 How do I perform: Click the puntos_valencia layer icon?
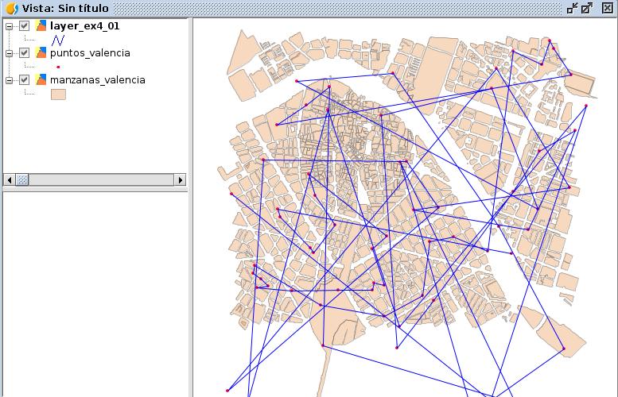pos(41,52)
